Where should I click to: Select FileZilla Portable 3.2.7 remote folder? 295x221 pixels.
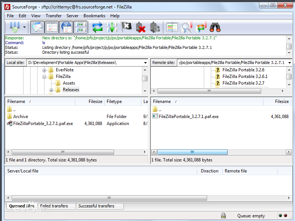click(244, 83)
